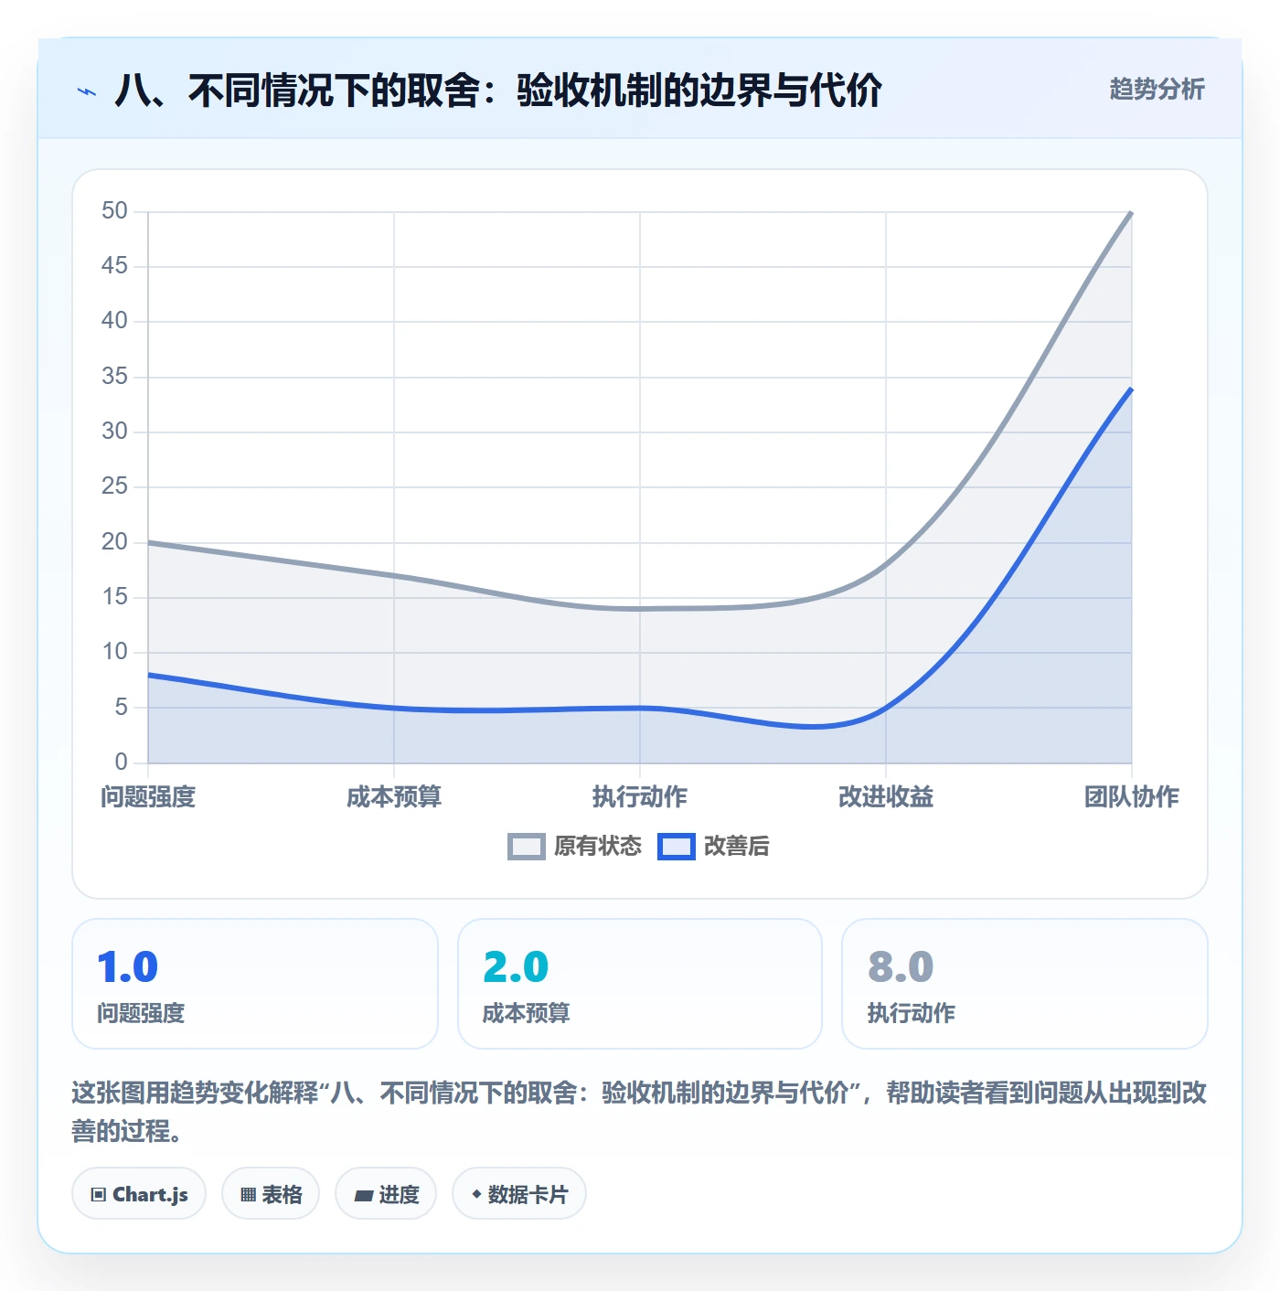The width and height of the screenshot is (1280, 1291).
Task: Select the 进度 tag
Action: coord(386,1194)
